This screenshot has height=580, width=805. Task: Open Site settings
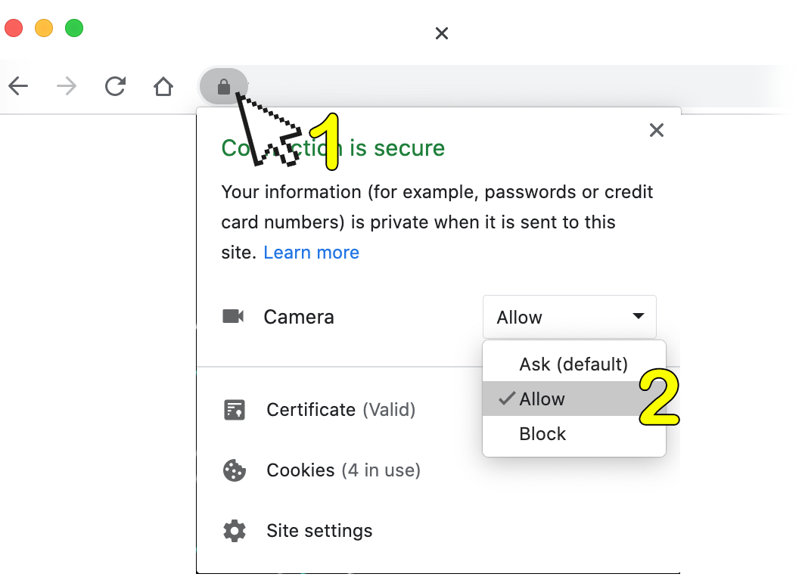point(319,531)
